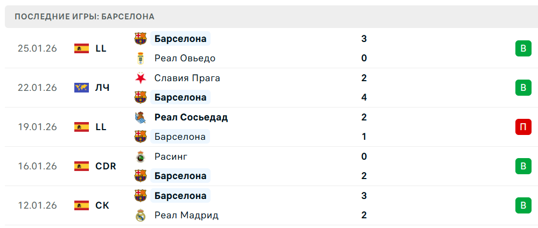Click the Champions League world flag icon
Screen dimensions: 538x228
click(81, 88)
